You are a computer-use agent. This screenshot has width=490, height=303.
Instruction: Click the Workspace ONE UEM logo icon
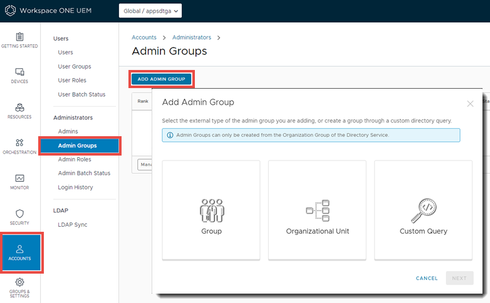(10, 10)
